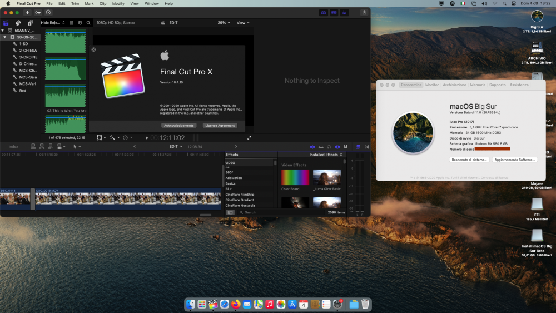Open the Titles and Generators sidebar

click(31, 23)
